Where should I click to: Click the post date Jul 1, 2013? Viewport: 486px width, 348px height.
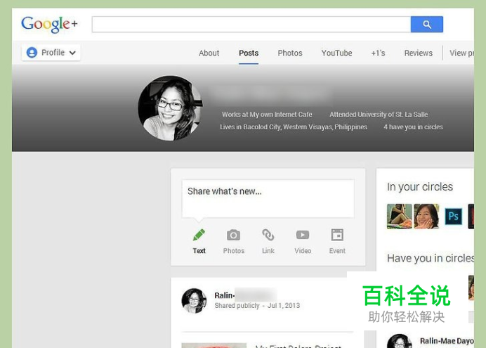[284, 306]
